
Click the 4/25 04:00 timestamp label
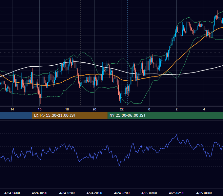coord(204,193)
